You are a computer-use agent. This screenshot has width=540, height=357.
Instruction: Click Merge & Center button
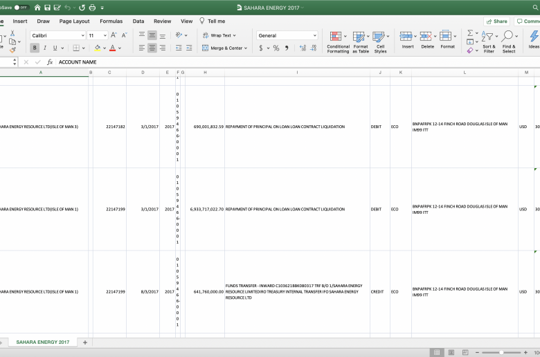[224, 48]
